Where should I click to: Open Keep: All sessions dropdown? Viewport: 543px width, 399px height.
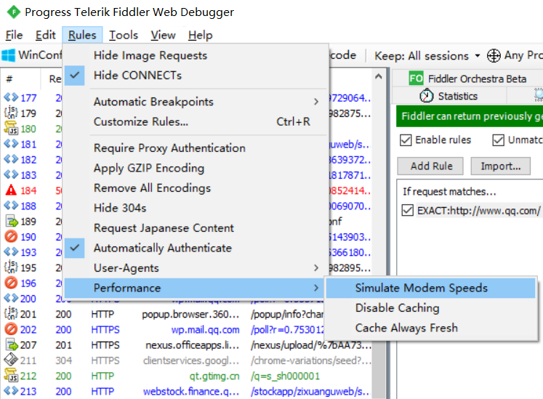pyautogui.click(x=427, y=56)
